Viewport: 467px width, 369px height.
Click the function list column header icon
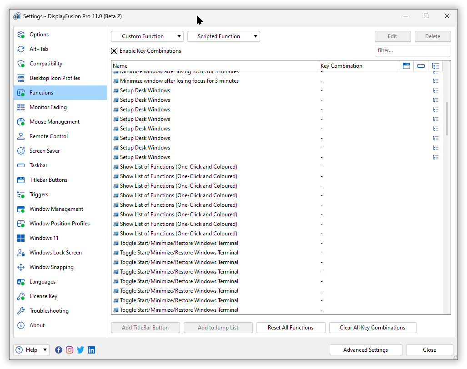(x=436, y=66)
